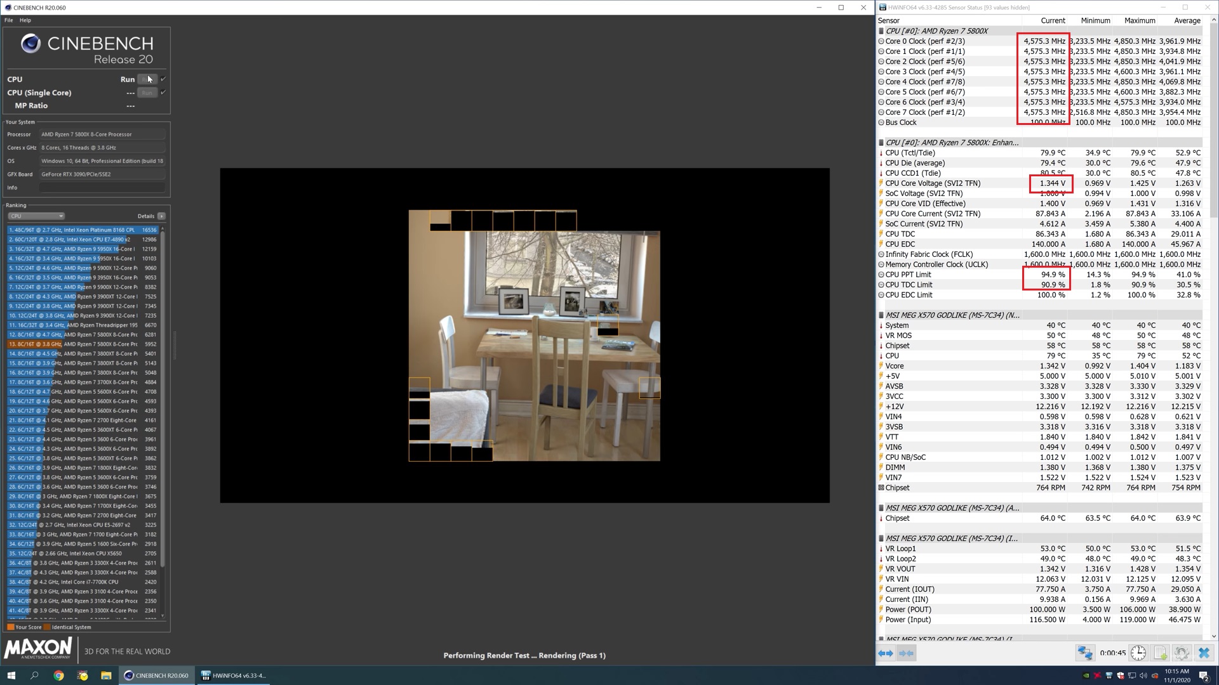
Task: Select Bus Clock sensor row
Action: tap(1040, 122)
